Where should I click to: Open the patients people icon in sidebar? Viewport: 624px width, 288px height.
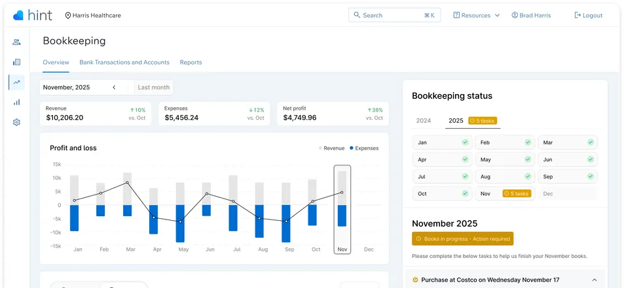(16, 42)
